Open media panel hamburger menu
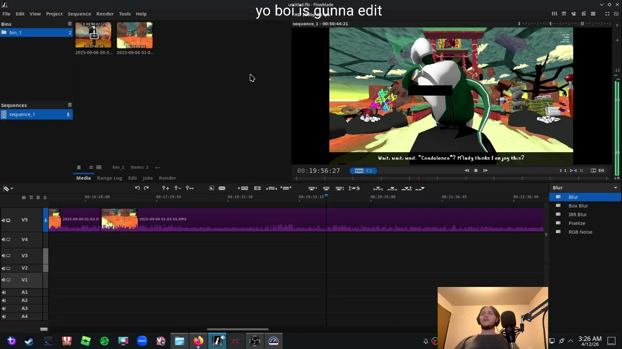 tap(79, 167)
